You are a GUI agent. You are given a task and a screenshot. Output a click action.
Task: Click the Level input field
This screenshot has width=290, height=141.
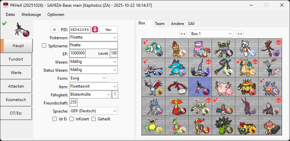pos(114,53)
